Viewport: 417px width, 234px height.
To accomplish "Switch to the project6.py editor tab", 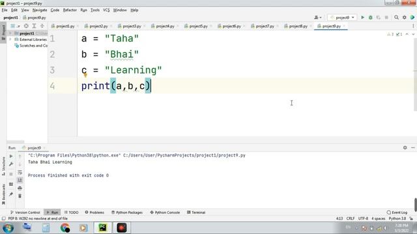I will (x=231, y=26).
